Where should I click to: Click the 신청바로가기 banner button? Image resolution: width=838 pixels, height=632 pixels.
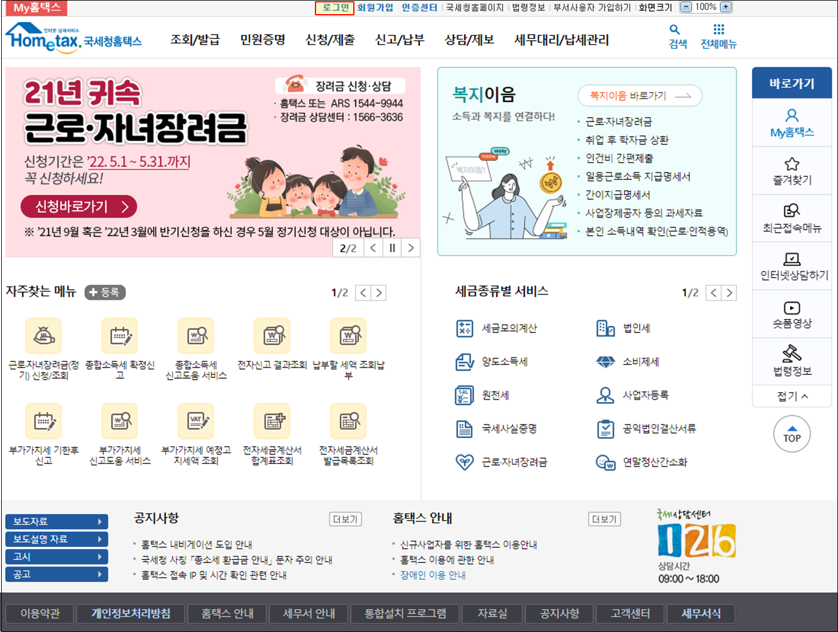pyautogui.click(x=79, y=207)
